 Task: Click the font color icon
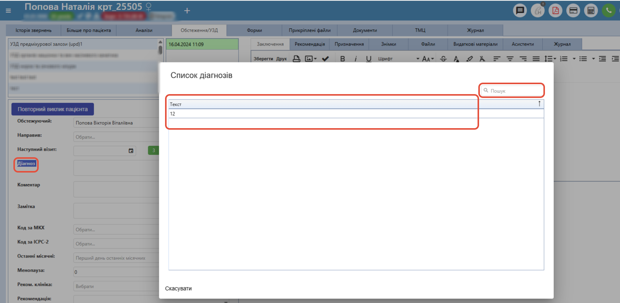[x=456, y=59]
